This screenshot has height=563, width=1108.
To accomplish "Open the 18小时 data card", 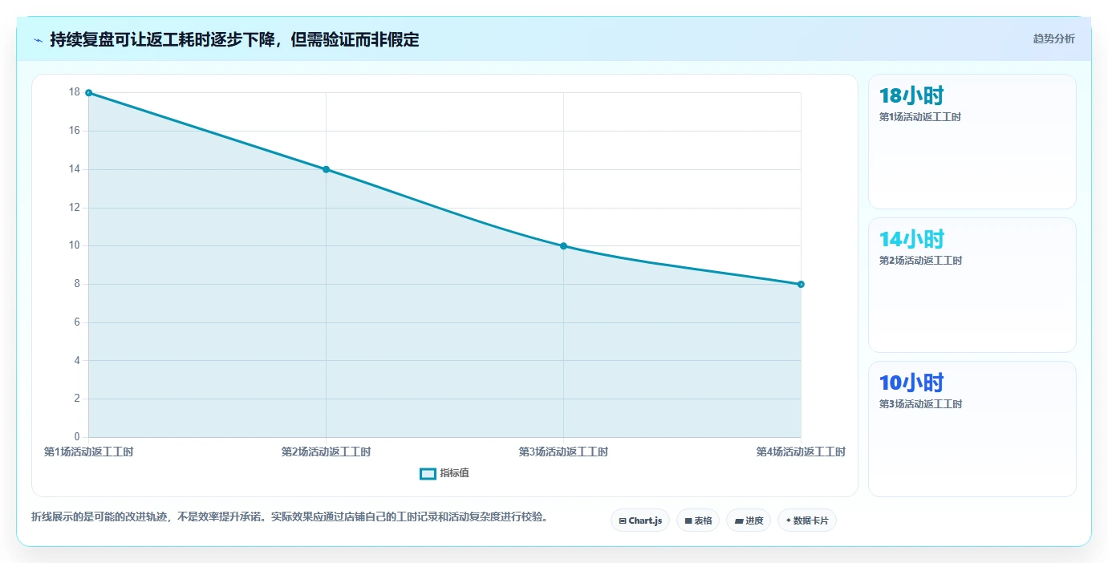I will tap(972, 142).
